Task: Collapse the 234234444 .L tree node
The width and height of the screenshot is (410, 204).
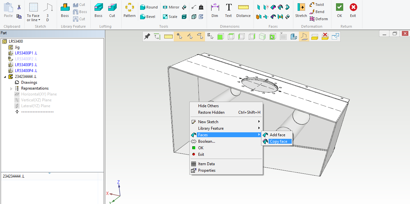Action: 5,77
